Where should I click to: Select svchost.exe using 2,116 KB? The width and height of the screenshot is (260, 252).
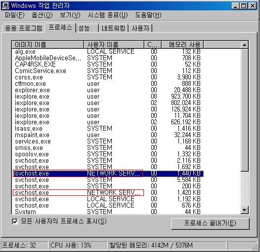click(108, 161)
